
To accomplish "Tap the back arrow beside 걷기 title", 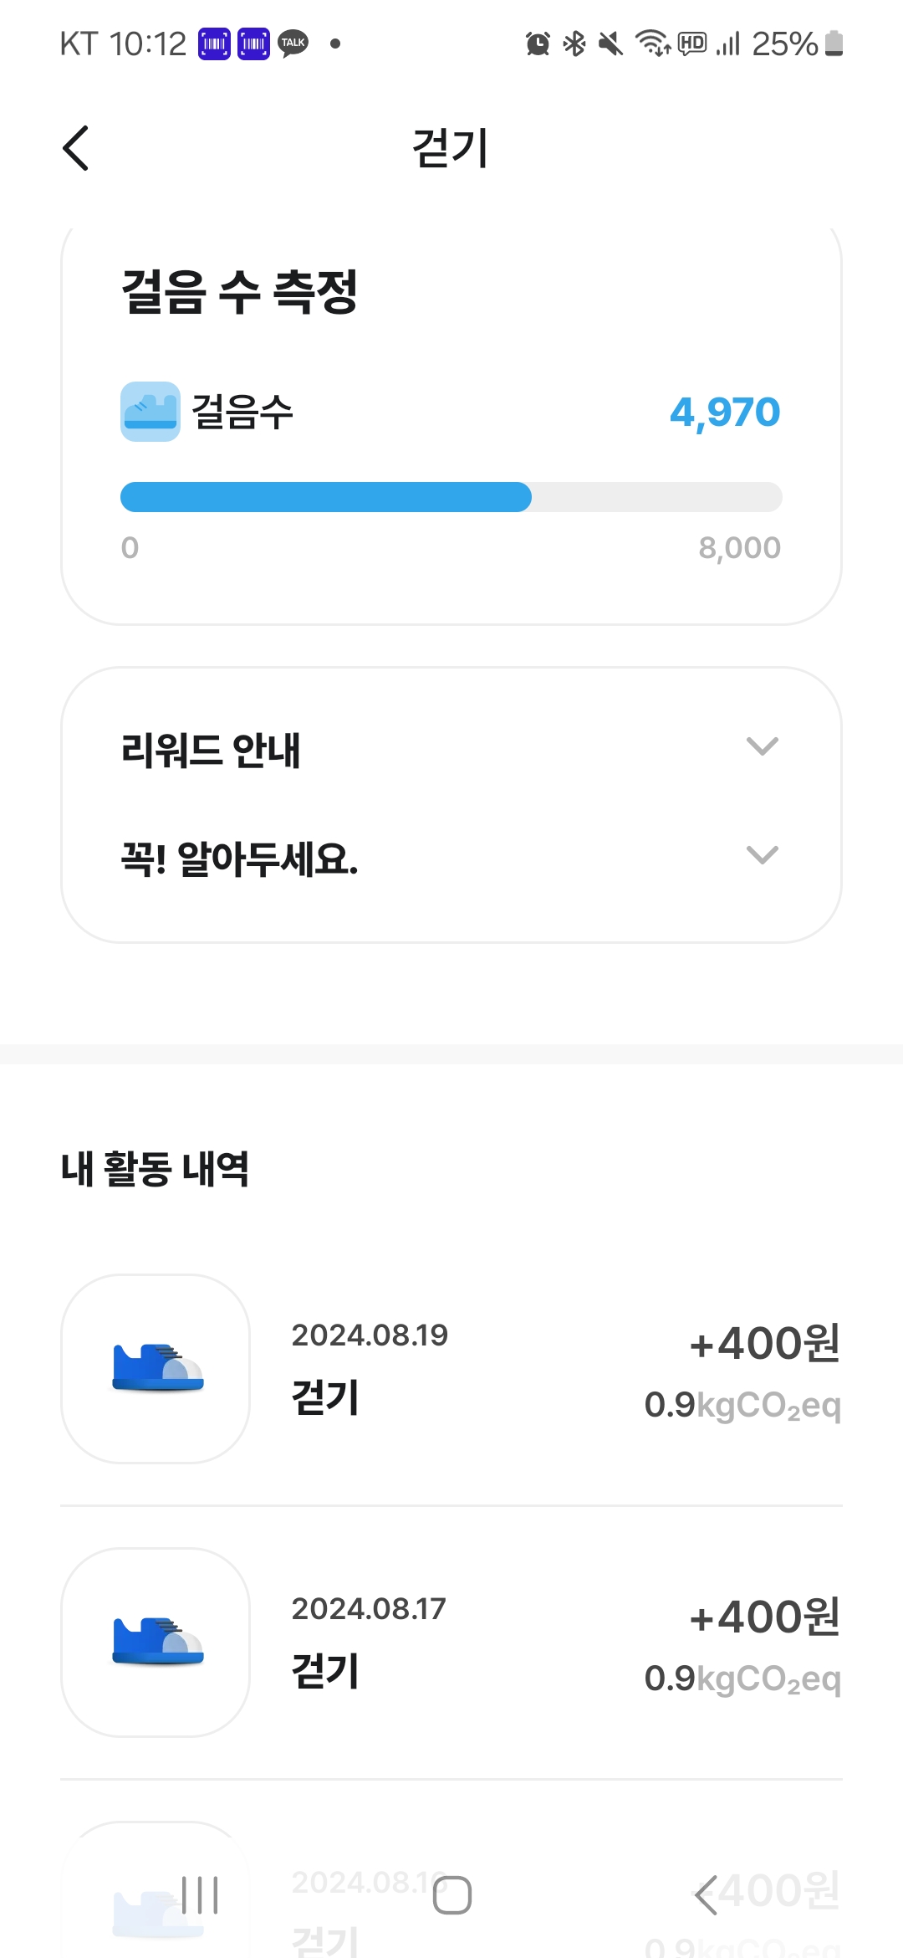I will pyautogui.click(x=76, y=148).
